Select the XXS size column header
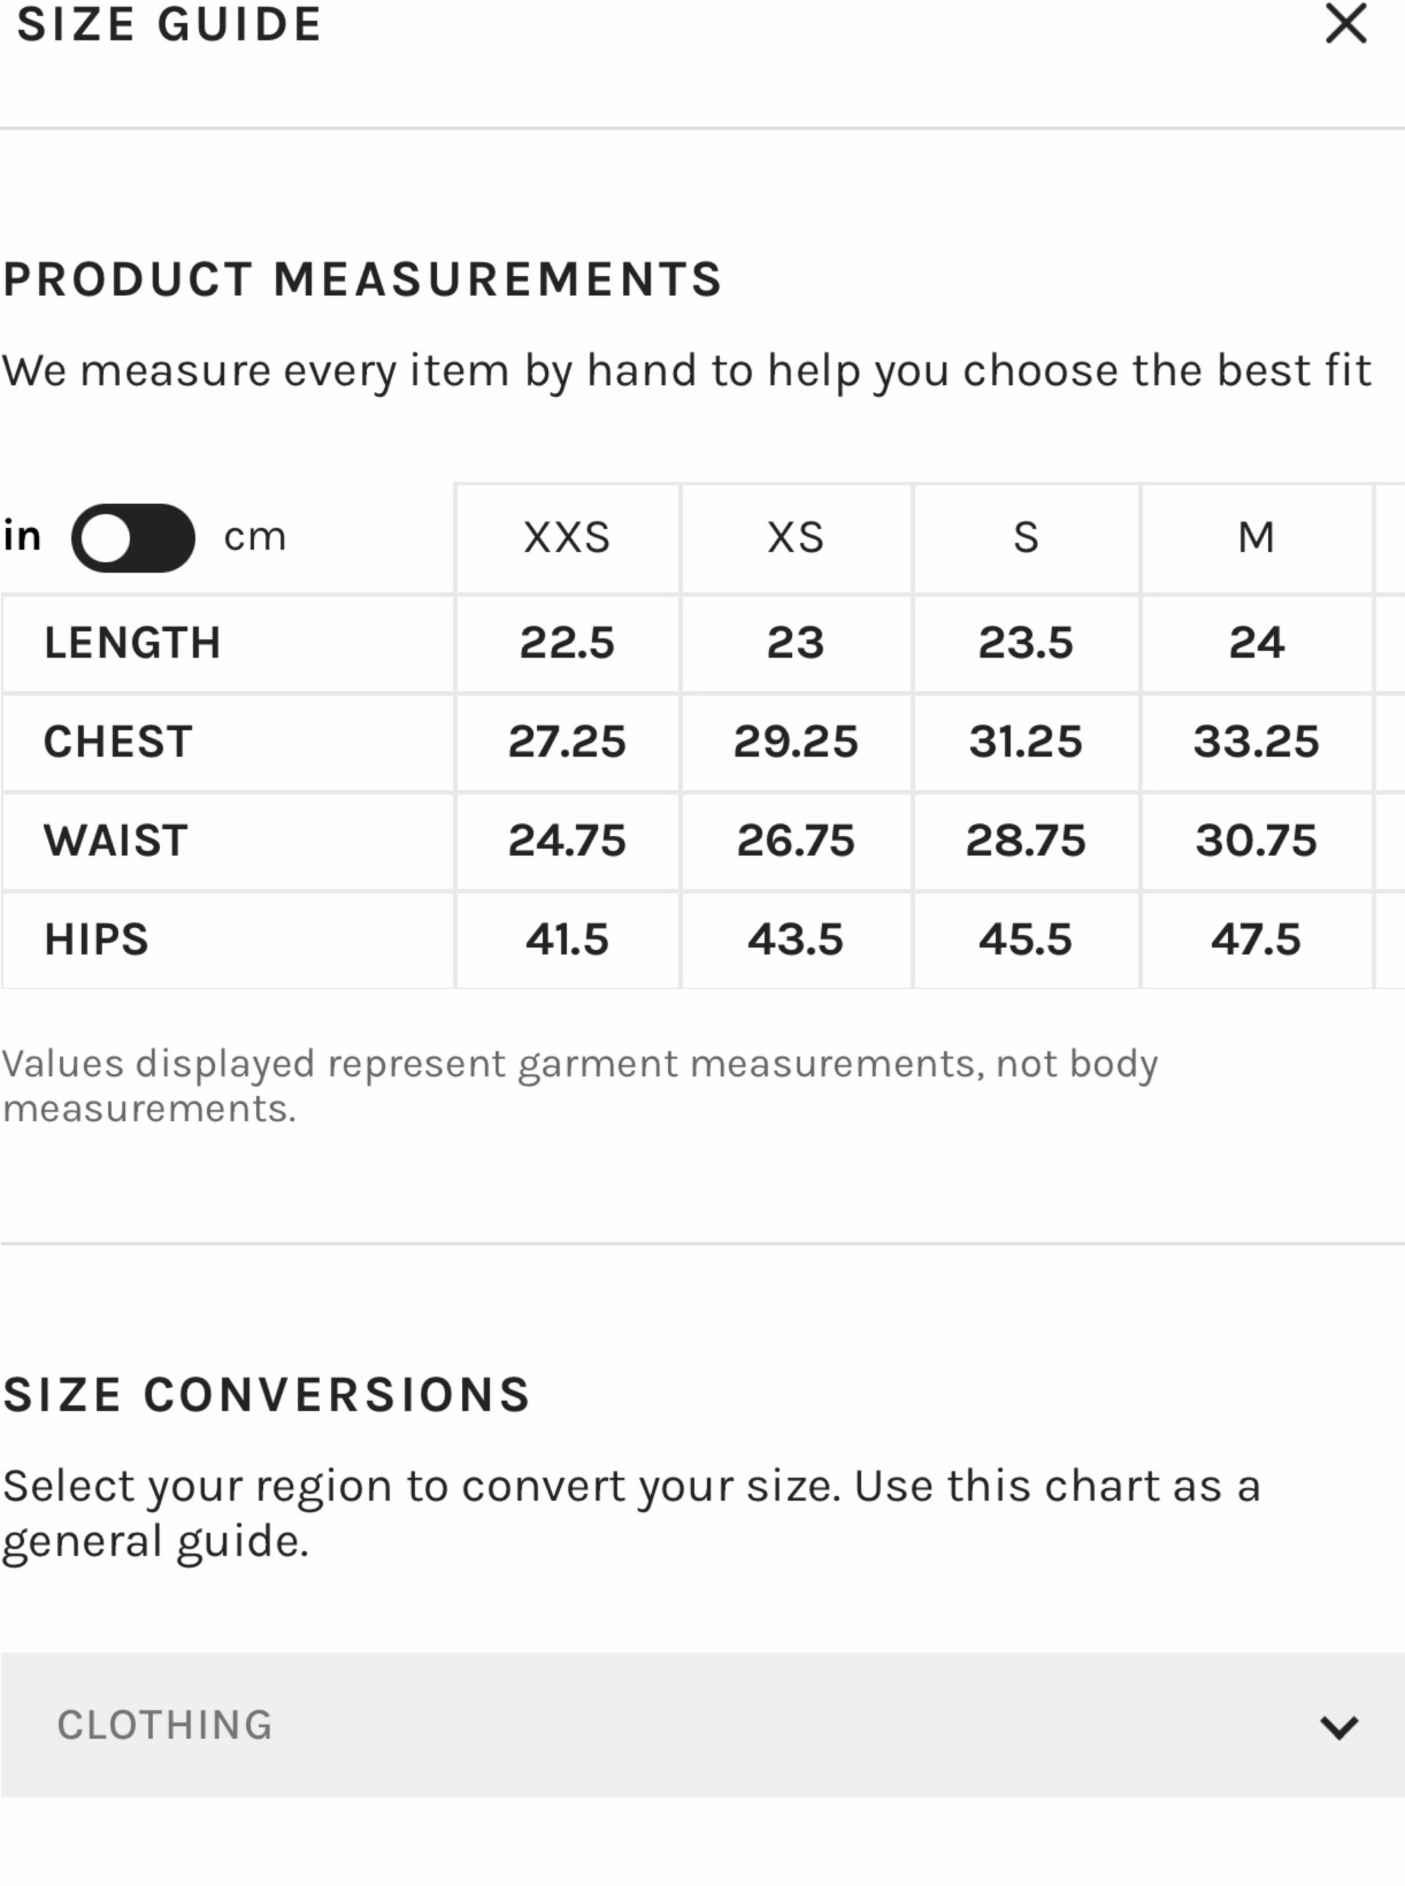The width and height of the screenshot is (1405, 1886). pos(567,538)
